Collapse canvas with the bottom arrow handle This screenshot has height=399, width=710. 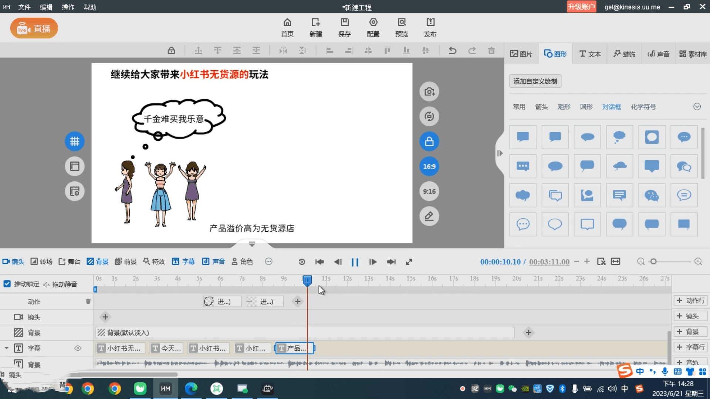click(x=252, y=244)
